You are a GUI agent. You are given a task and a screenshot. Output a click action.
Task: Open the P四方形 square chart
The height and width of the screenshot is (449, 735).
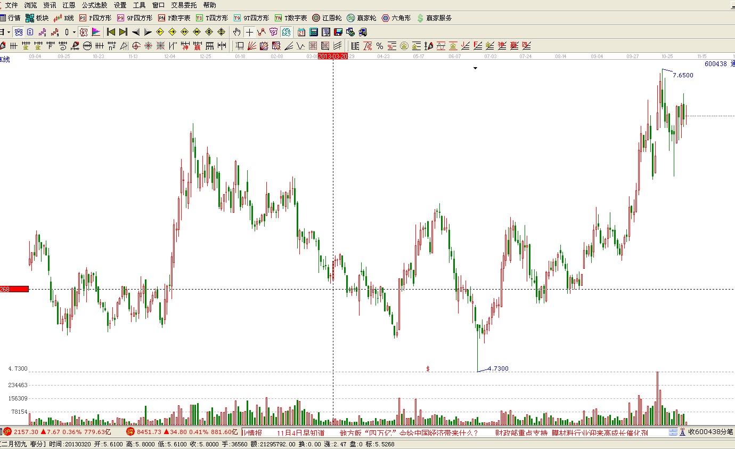pyautogui.click(x=95, y=18)
